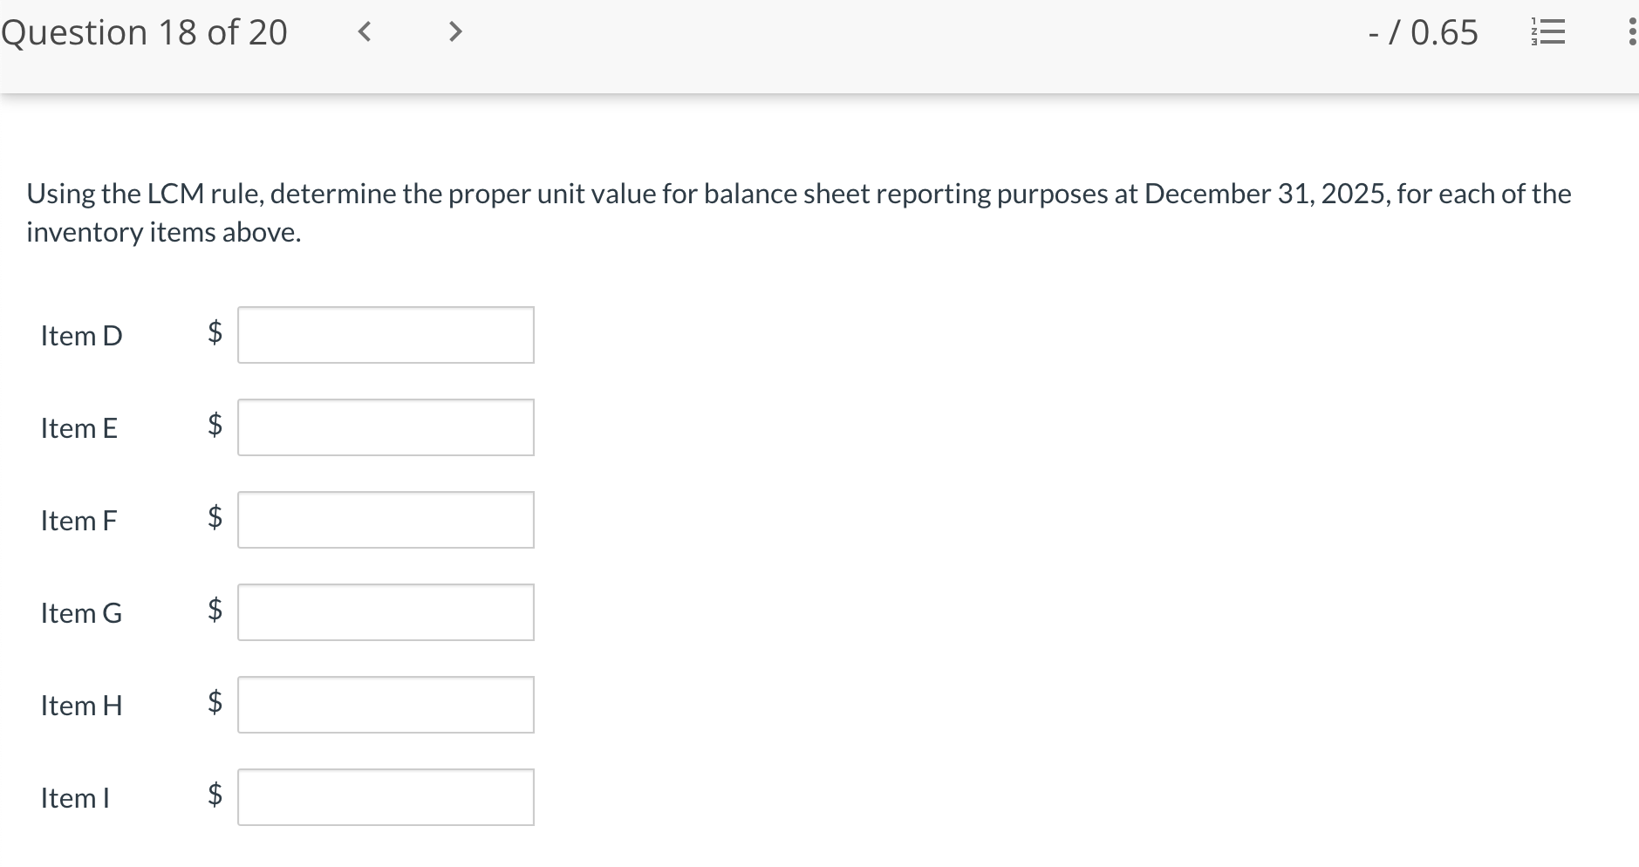1639x867 pixels.
Task: Select the Item G answer box
Action: pos(386,612)
